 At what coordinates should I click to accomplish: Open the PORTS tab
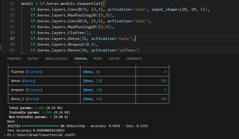point(98,59)
